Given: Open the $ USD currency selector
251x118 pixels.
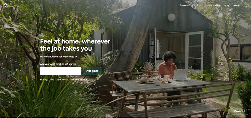Looking at the screenshot, I should point(200,5).
